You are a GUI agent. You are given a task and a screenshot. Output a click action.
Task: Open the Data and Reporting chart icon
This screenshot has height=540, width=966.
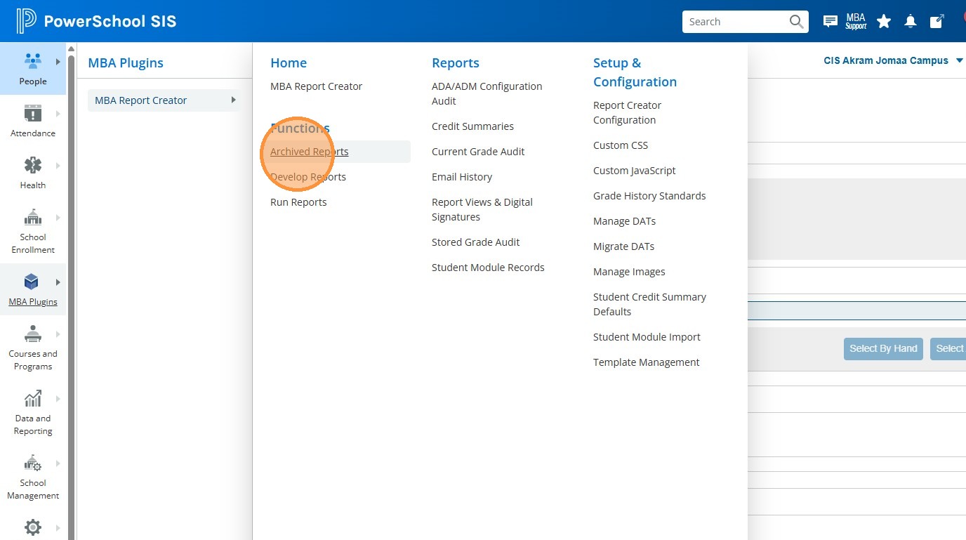click(33, 398)
